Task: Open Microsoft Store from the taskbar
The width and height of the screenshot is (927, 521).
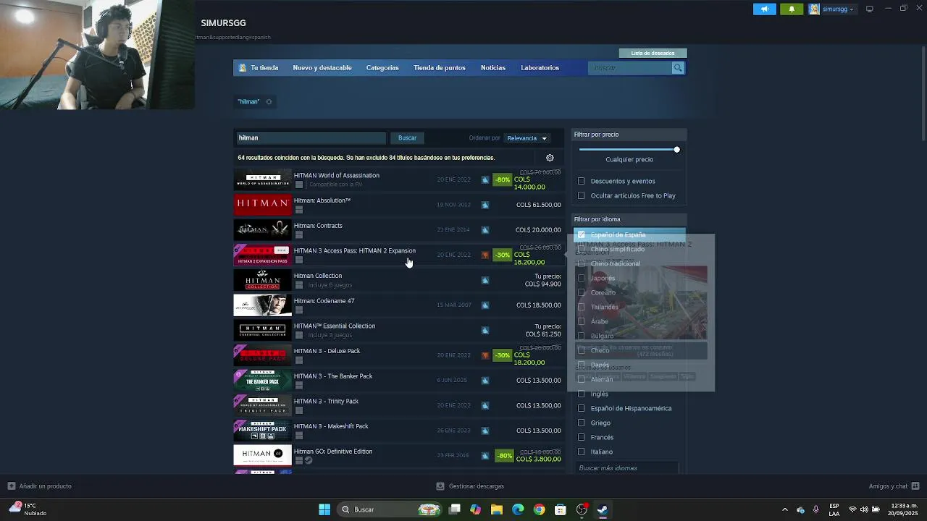Action: [x=560, y=509]
